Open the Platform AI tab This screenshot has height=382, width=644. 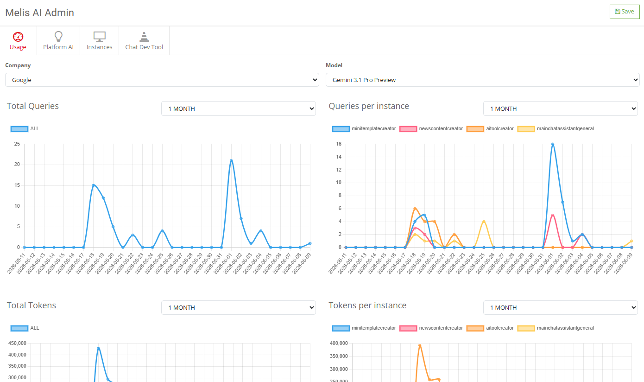[x=58, y=41]
